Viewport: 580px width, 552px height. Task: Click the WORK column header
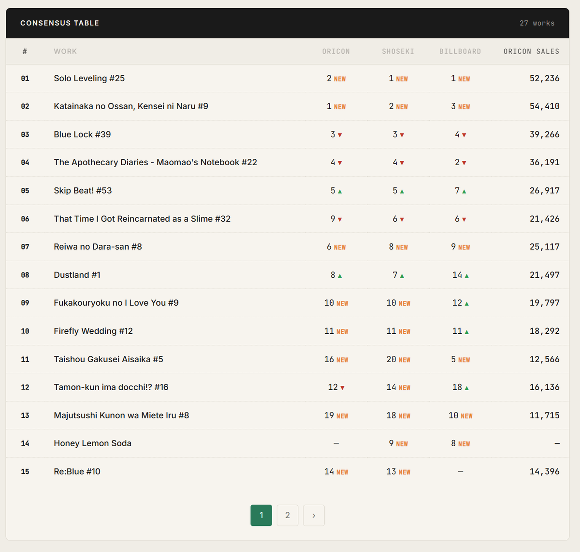click(x=65, y=51)
